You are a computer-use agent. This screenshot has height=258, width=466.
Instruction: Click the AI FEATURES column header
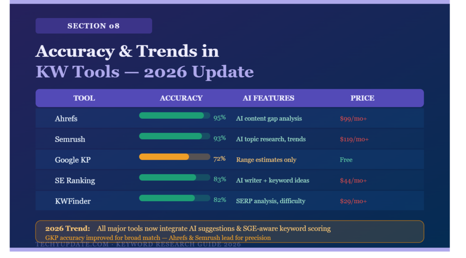click(x=268, y=98)
